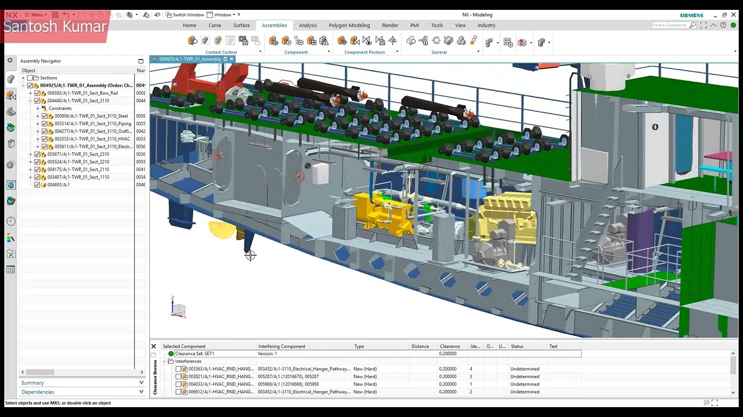This screenshot has height=417, width=743.
Task: Click the first General group interpart link icon
Action: 410,41
